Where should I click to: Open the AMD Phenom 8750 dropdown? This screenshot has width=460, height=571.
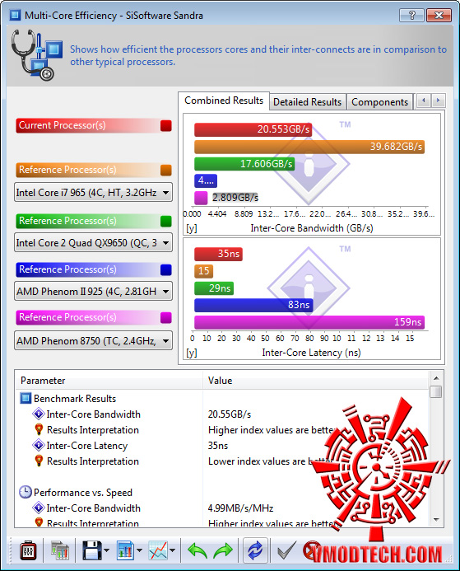(x=93, y=341)
